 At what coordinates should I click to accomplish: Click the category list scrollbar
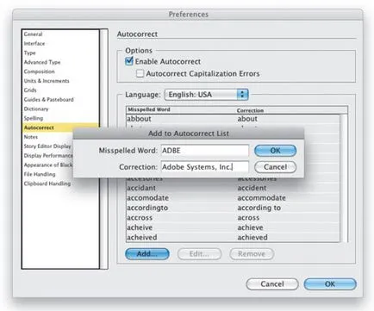pos(103,149)
